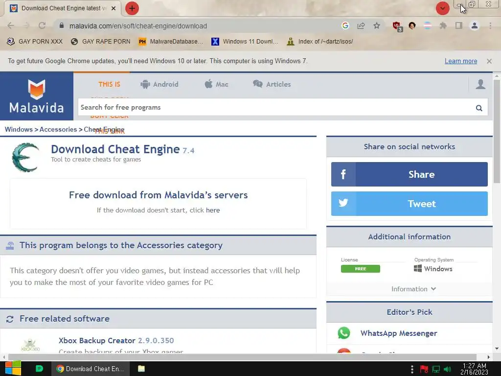Screen dimensions: 501x376
Task: Click the network tray icon
Action: coord(436,369)
